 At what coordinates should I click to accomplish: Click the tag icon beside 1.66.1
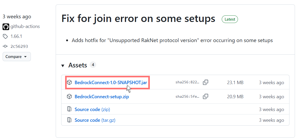click(x=5, y=36)
